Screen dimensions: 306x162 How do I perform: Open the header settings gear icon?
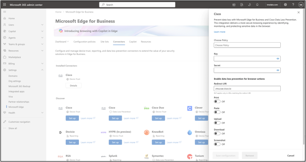coord(285,4)
